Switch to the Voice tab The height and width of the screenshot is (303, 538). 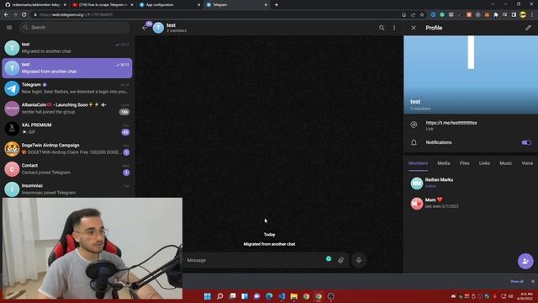tap(527, 163)
